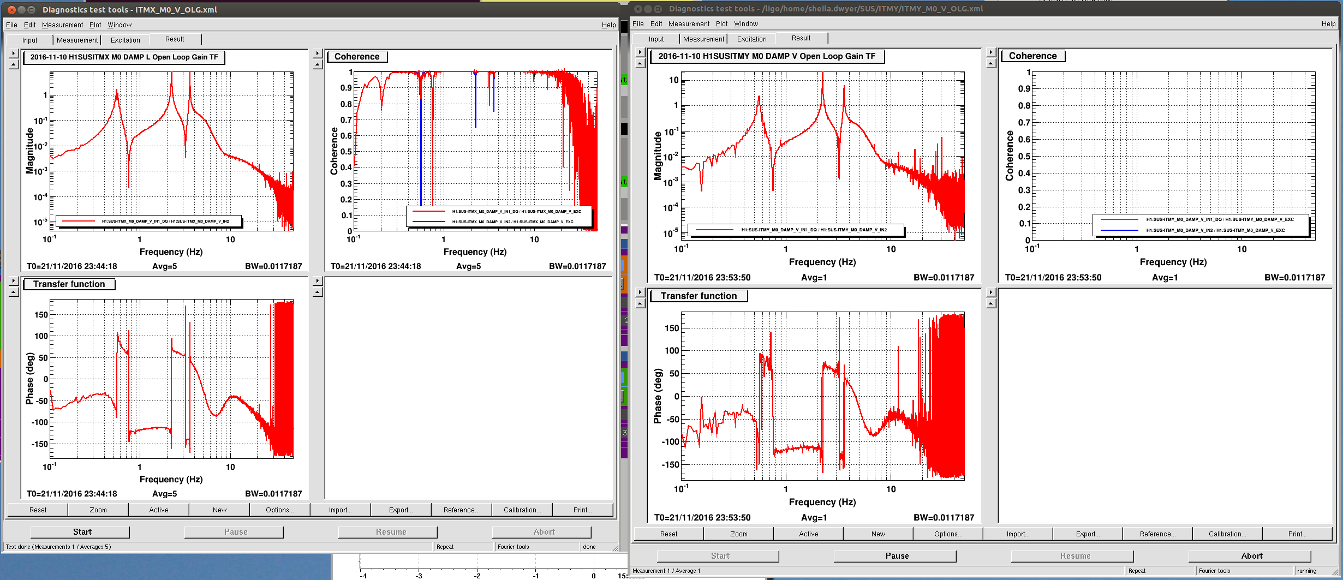Viewport: 1343px width, 580px height.
Task: Click New button in ITMX window
Action: [x=219, y=510]
